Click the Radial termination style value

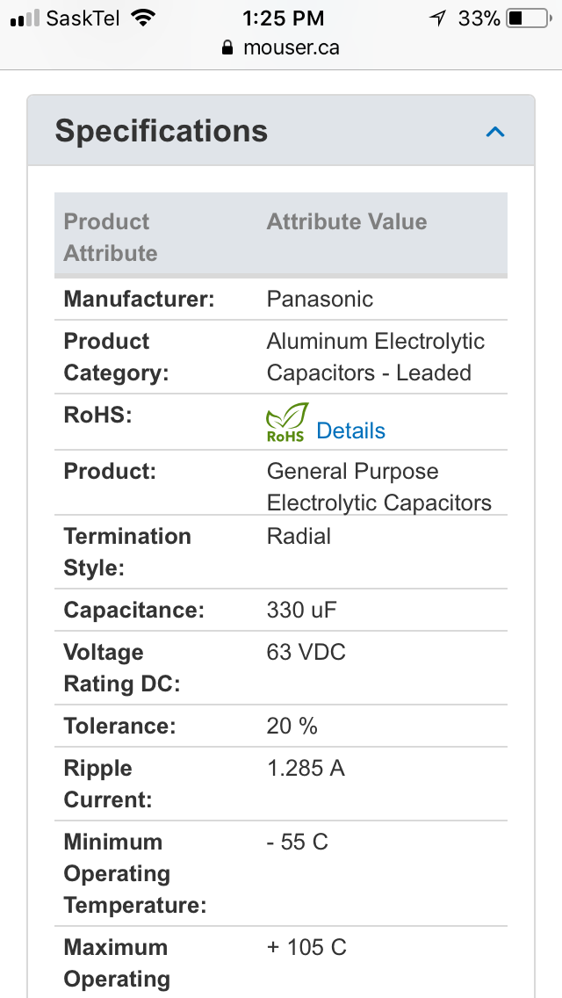[x=299, y=536]
